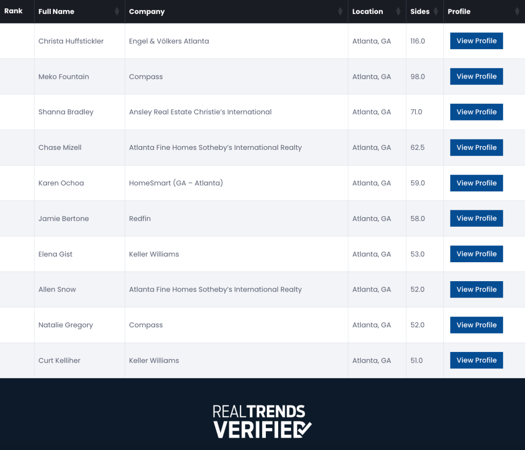View profile for Karen Ochoa
The image size is (525, 450).
[x=476, y=183]
